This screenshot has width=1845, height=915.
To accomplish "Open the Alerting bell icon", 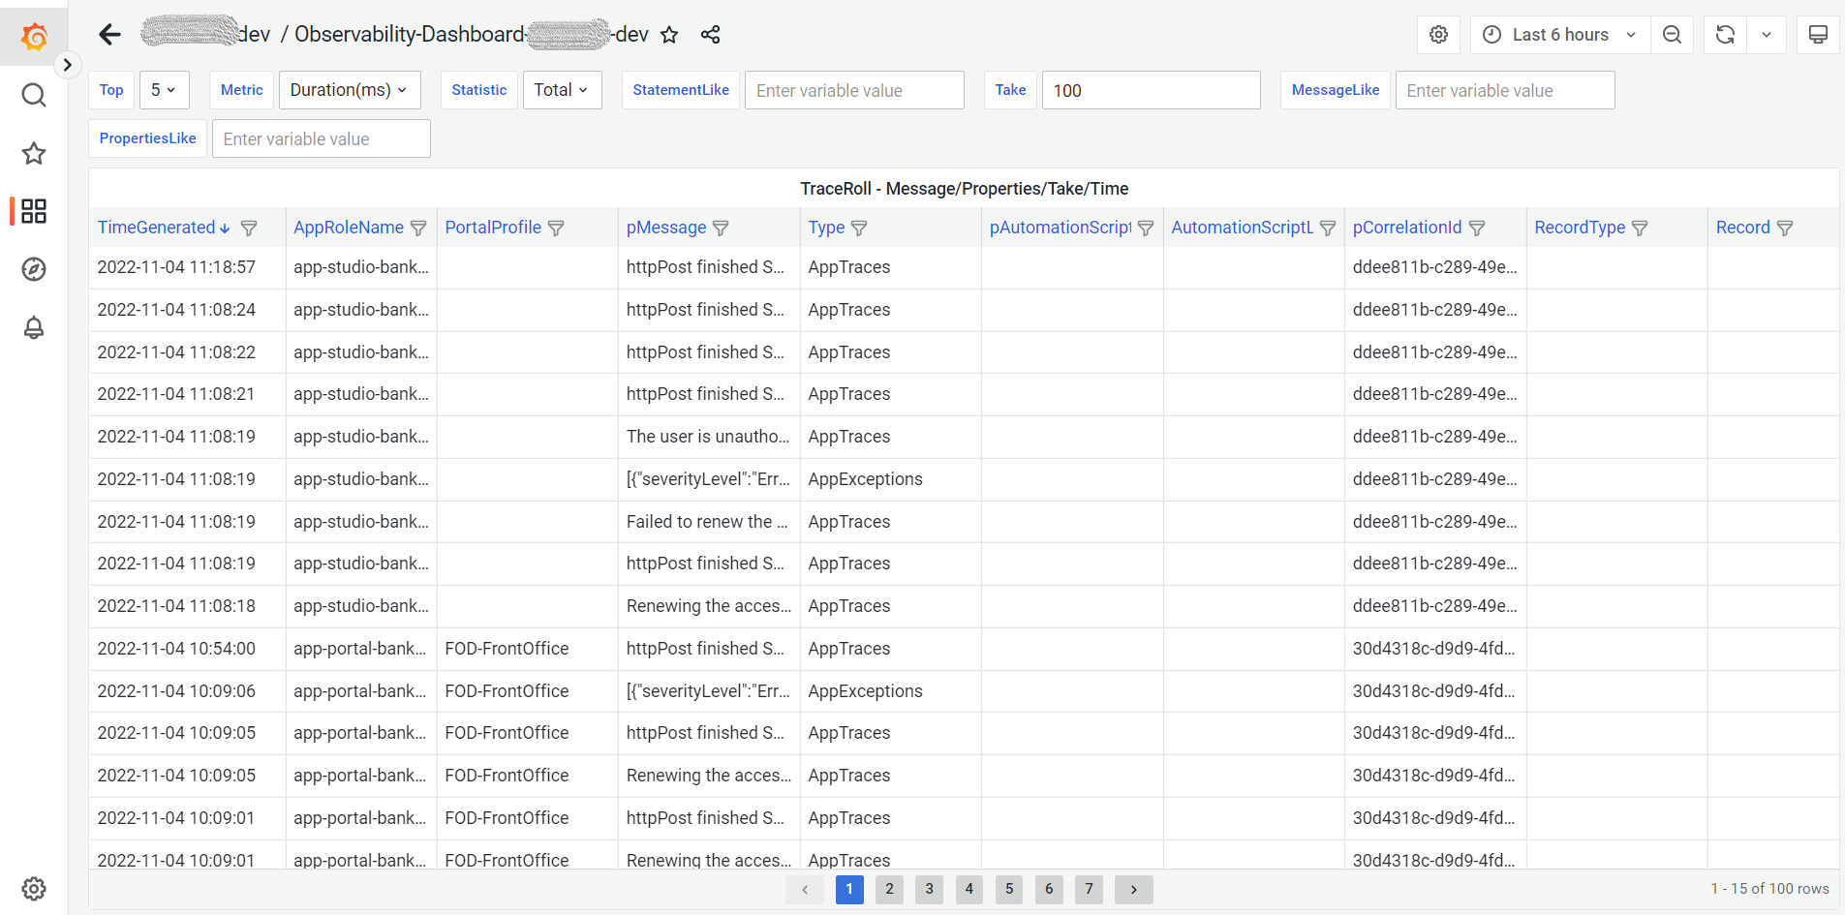I will [x=34, y=327].
